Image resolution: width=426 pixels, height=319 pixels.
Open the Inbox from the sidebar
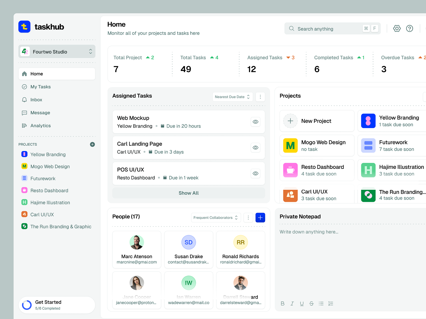tap(36, 100)
